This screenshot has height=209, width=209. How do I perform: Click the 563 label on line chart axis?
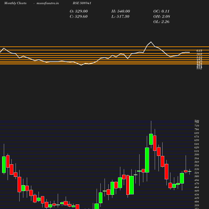[x=199, y=54]
